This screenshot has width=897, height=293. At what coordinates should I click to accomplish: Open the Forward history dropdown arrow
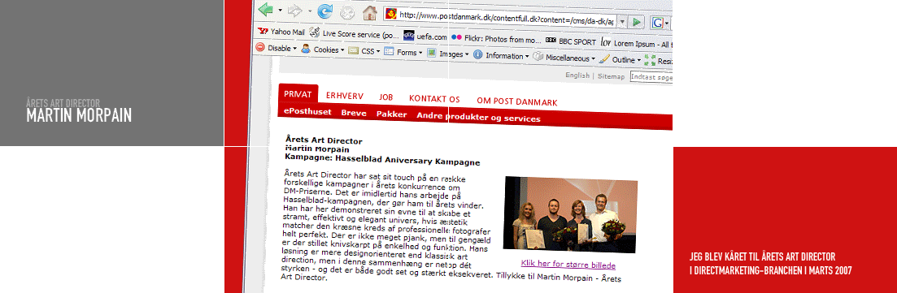click(x=310, y=11)
